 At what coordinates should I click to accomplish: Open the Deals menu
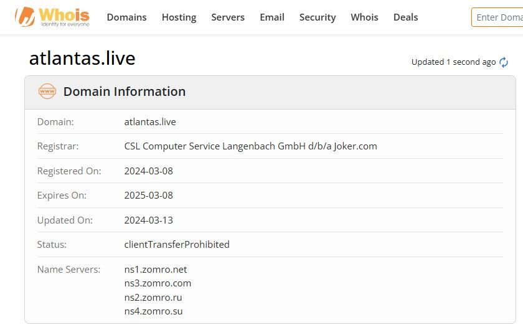405,17
